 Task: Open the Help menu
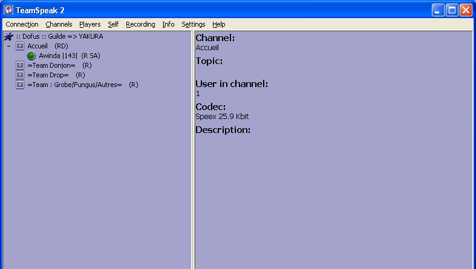click(x=219, y=24)
